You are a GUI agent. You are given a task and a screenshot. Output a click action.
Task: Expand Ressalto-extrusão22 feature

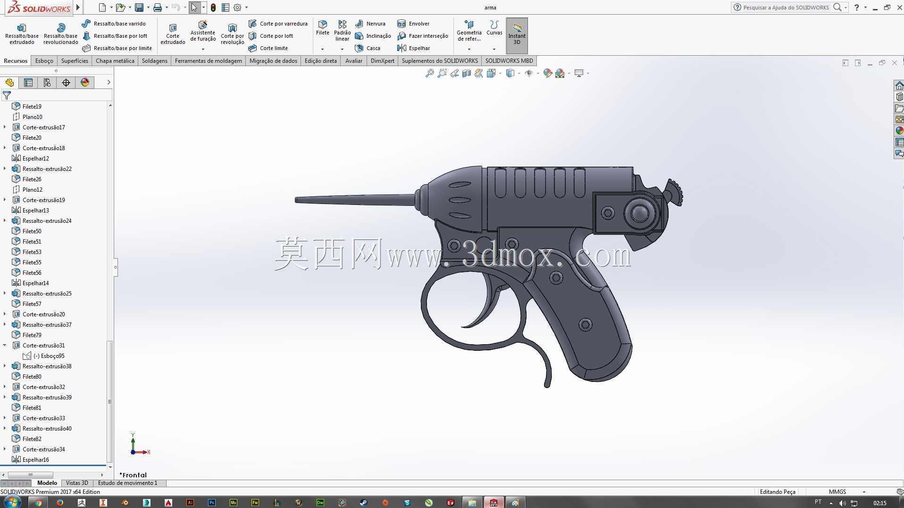(x=5, y=169)
